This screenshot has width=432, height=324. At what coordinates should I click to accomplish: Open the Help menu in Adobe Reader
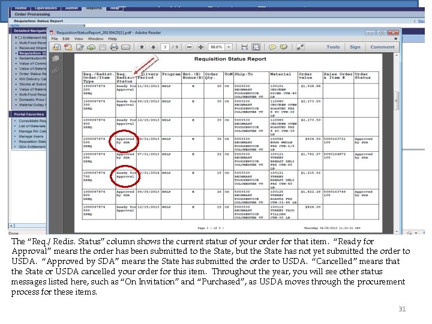[x=112, y=39]
